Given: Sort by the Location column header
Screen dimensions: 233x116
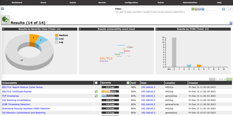Looking at the screenshot, I should [x=170, y=83].
